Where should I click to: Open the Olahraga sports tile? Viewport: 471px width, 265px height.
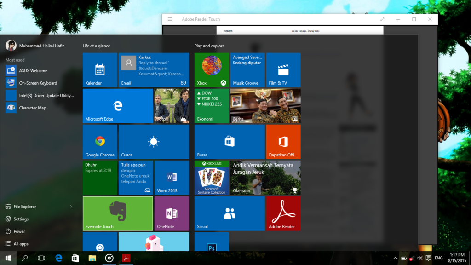[x=265, y=178]
